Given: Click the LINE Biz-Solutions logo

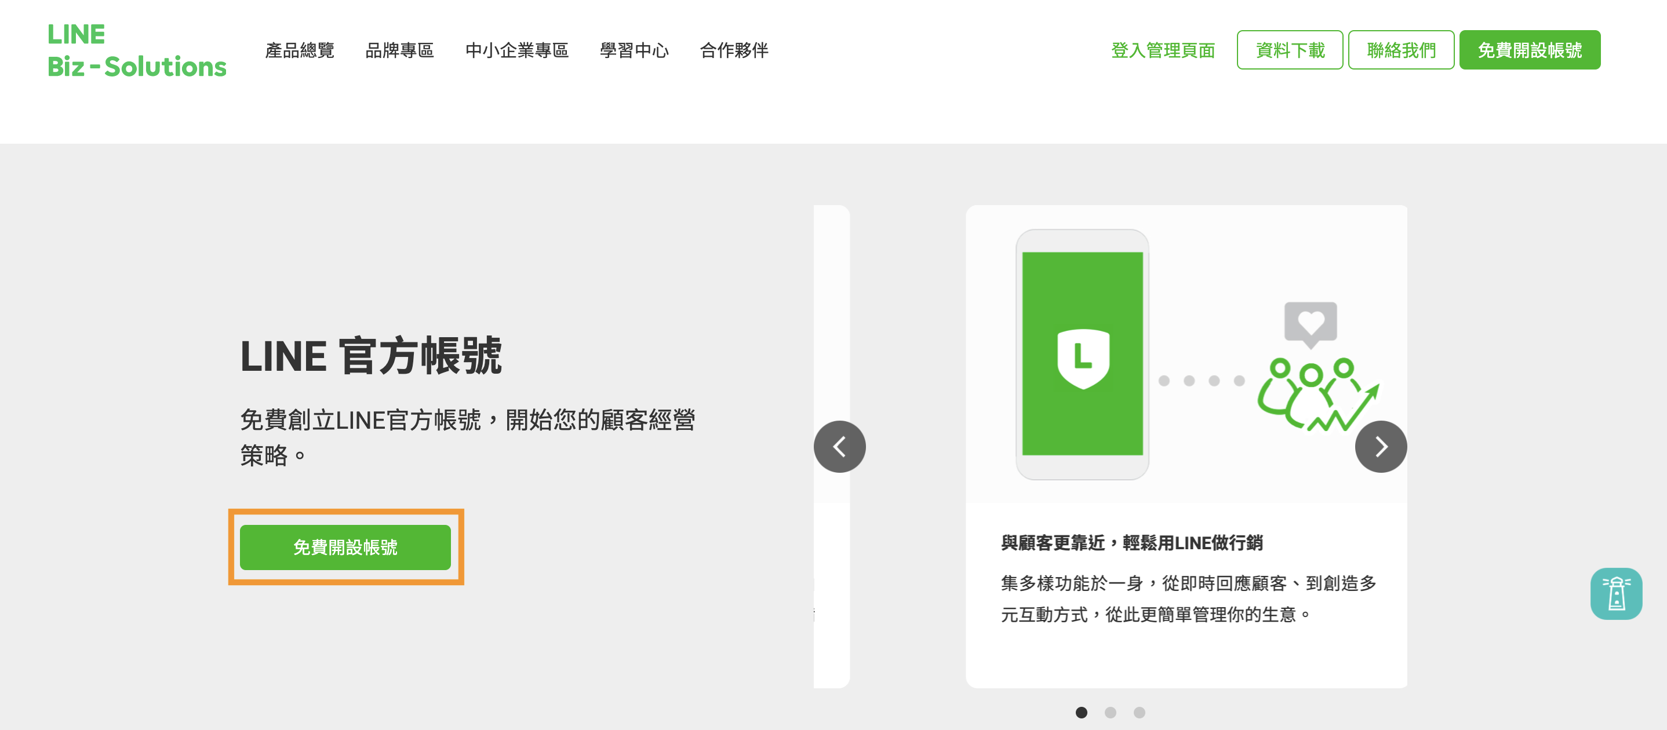Looking at the screenshot, I should point(137,50).
